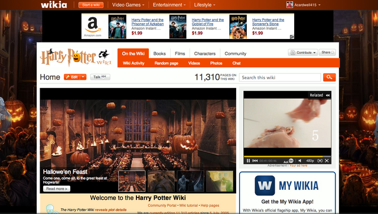Open the Entertainment dropdown menu
The image size is (378, 214).
(x=169, y=5)
